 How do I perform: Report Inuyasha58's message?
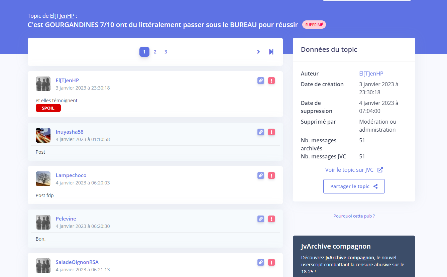271,132
